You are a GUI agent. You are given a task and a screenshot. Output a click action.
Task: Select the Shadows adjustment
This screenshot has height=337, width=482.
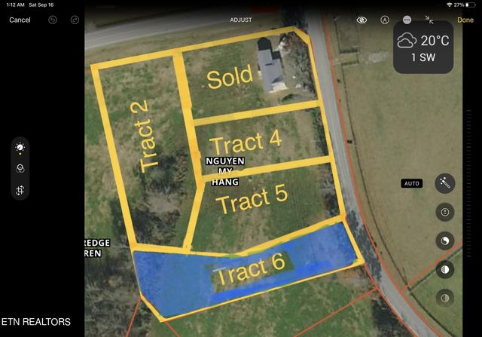coord(445,298)
